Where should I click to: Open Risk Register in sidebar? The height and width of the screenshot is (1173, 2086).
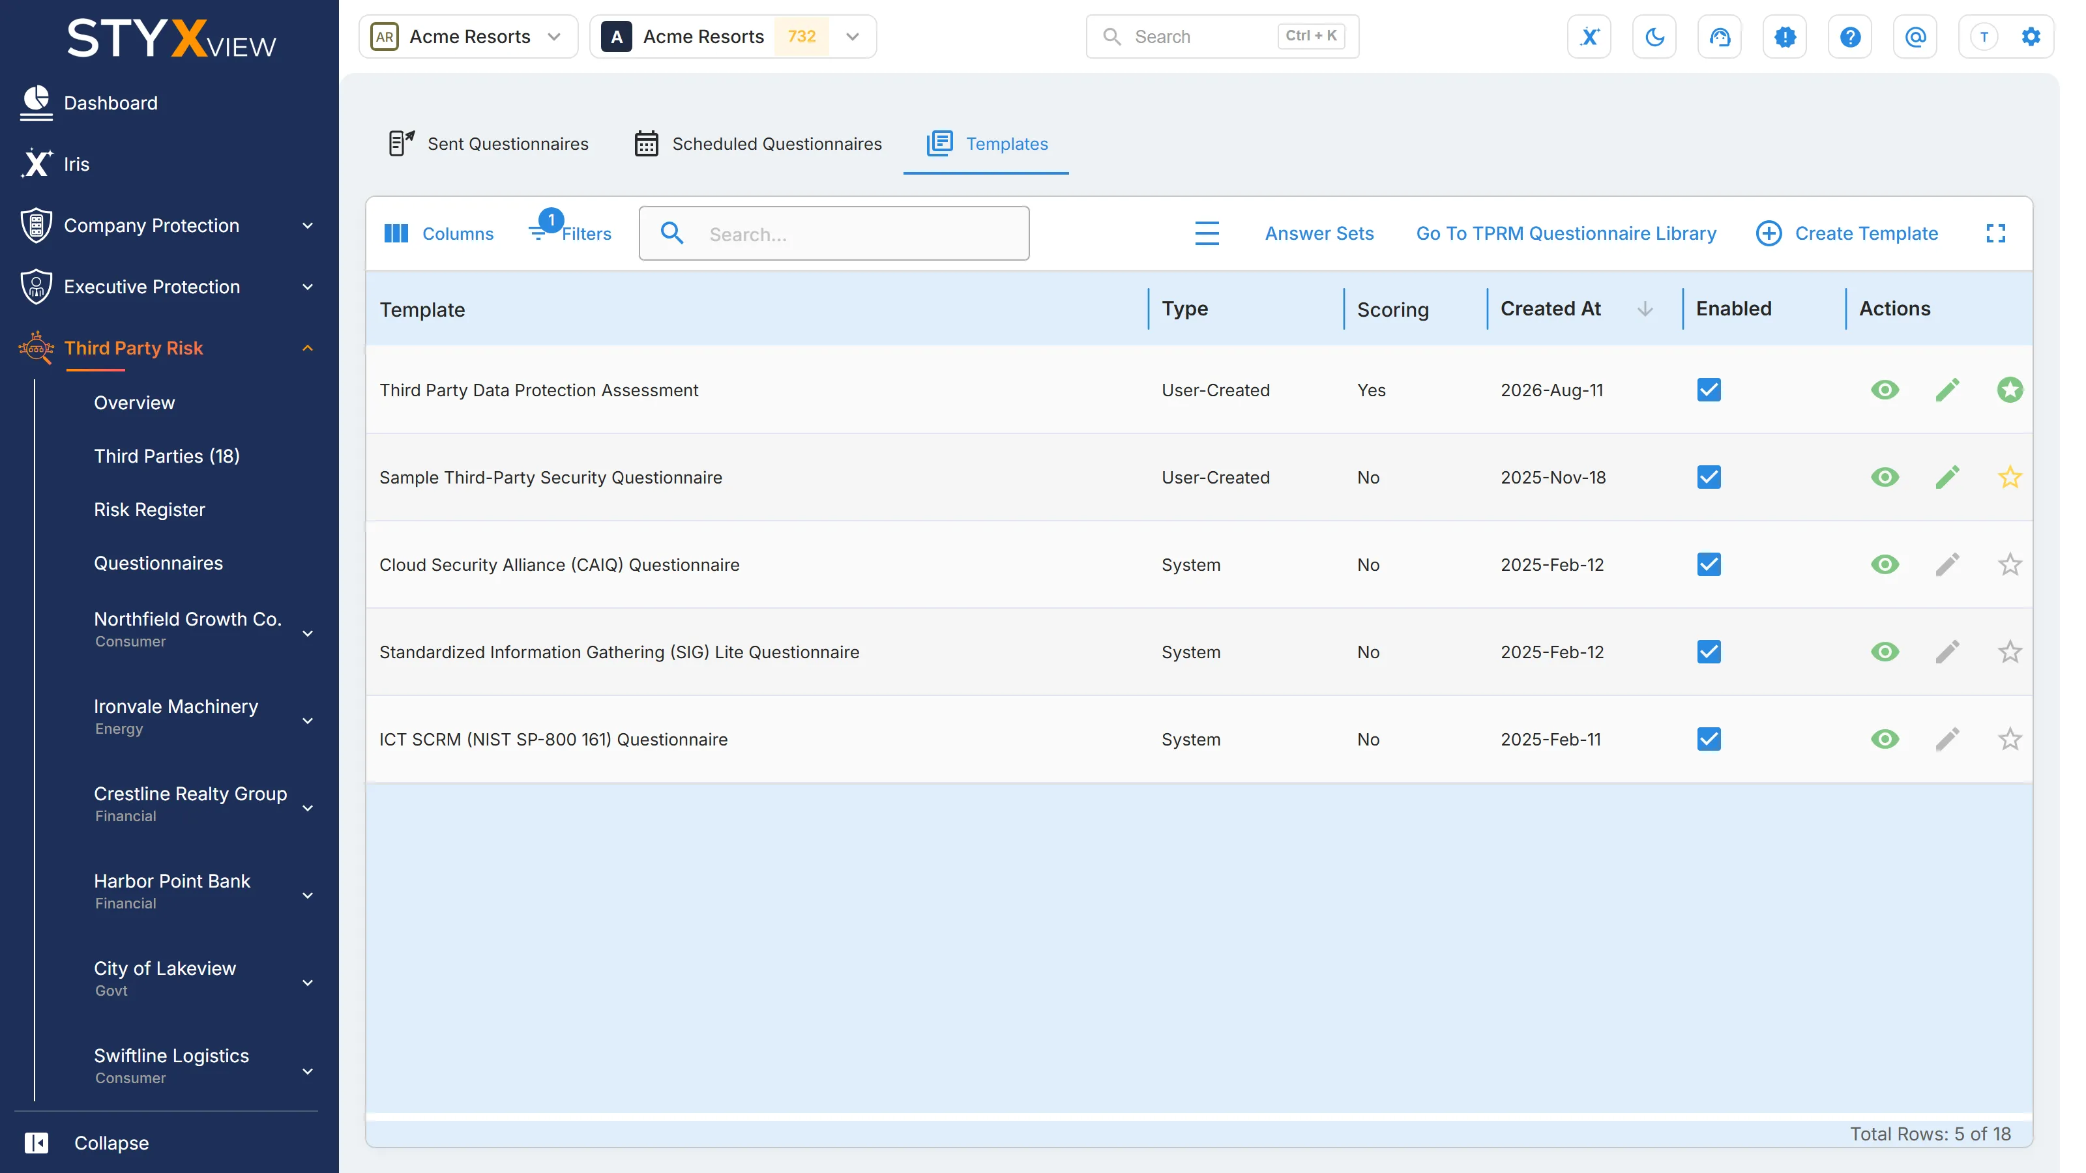click(150, 510)
